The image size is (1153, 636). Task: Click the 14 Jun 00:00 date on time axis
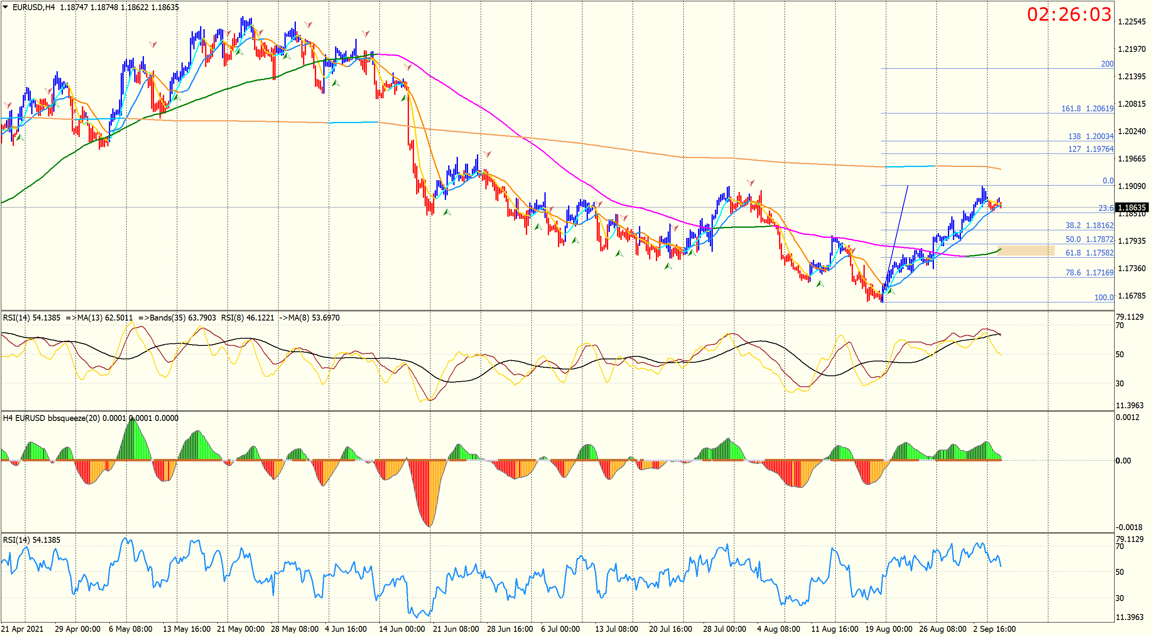401,629
